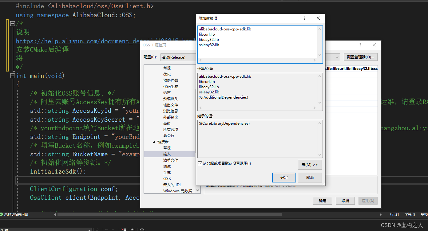Select 所有选项 in the property tree

tap(171, 130)
